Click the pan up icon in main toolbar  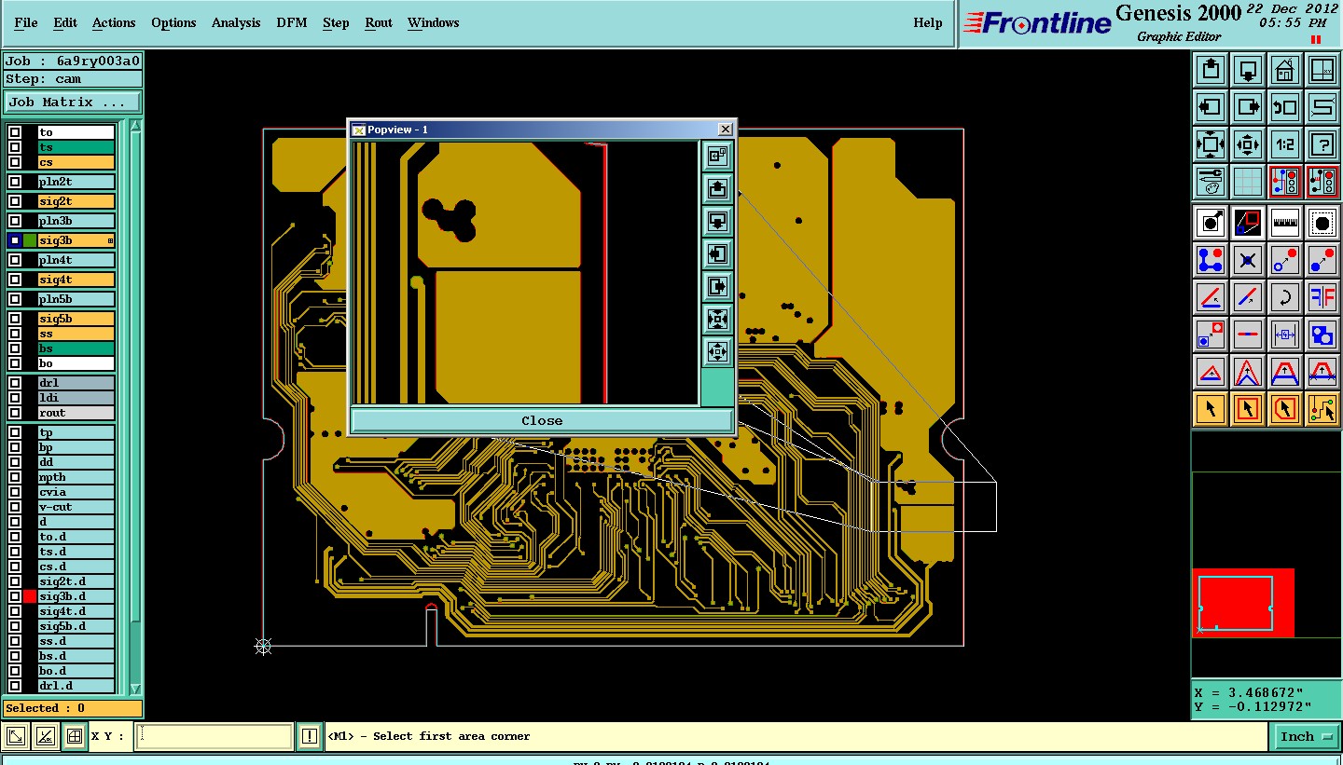pyautogui.click(x=1211, y=69)
